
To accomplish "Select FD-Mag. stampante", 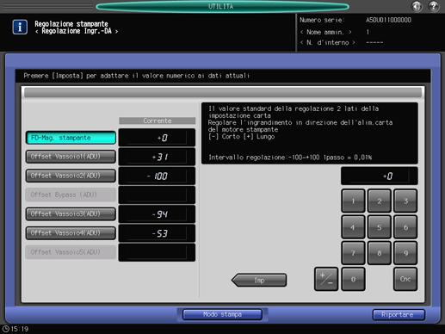I will tap(71, 138).
